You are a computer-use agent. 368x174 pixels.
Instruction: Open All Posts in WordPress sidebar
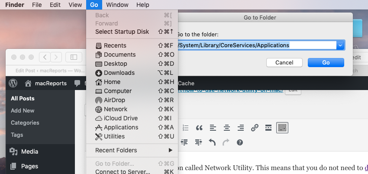[23, 99]
